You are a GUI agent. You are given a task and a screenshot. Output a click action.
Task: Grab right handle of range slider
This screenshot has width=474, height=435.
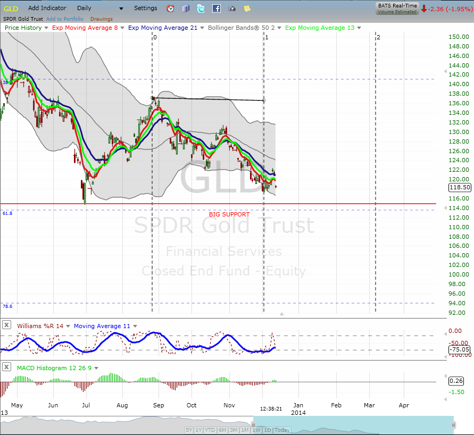(453, 425)
